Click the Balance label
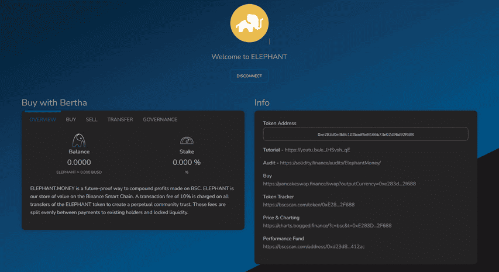The height and width of the screenshot is (272, 499). pos(79,152)
